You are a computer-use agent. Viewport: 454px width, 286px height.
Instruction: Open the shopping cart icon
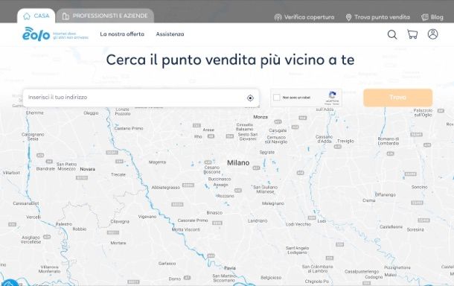point(412,34)
